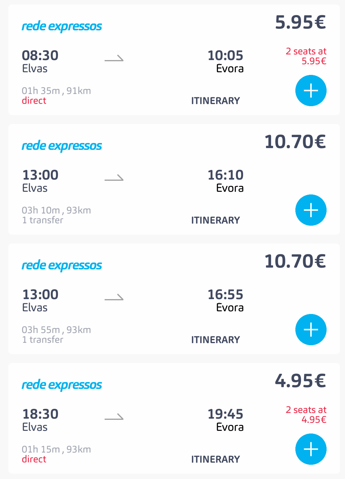
Task: View itinerary for the 18:30 departure
Action: pyautogui.click(x=215, y=459)
